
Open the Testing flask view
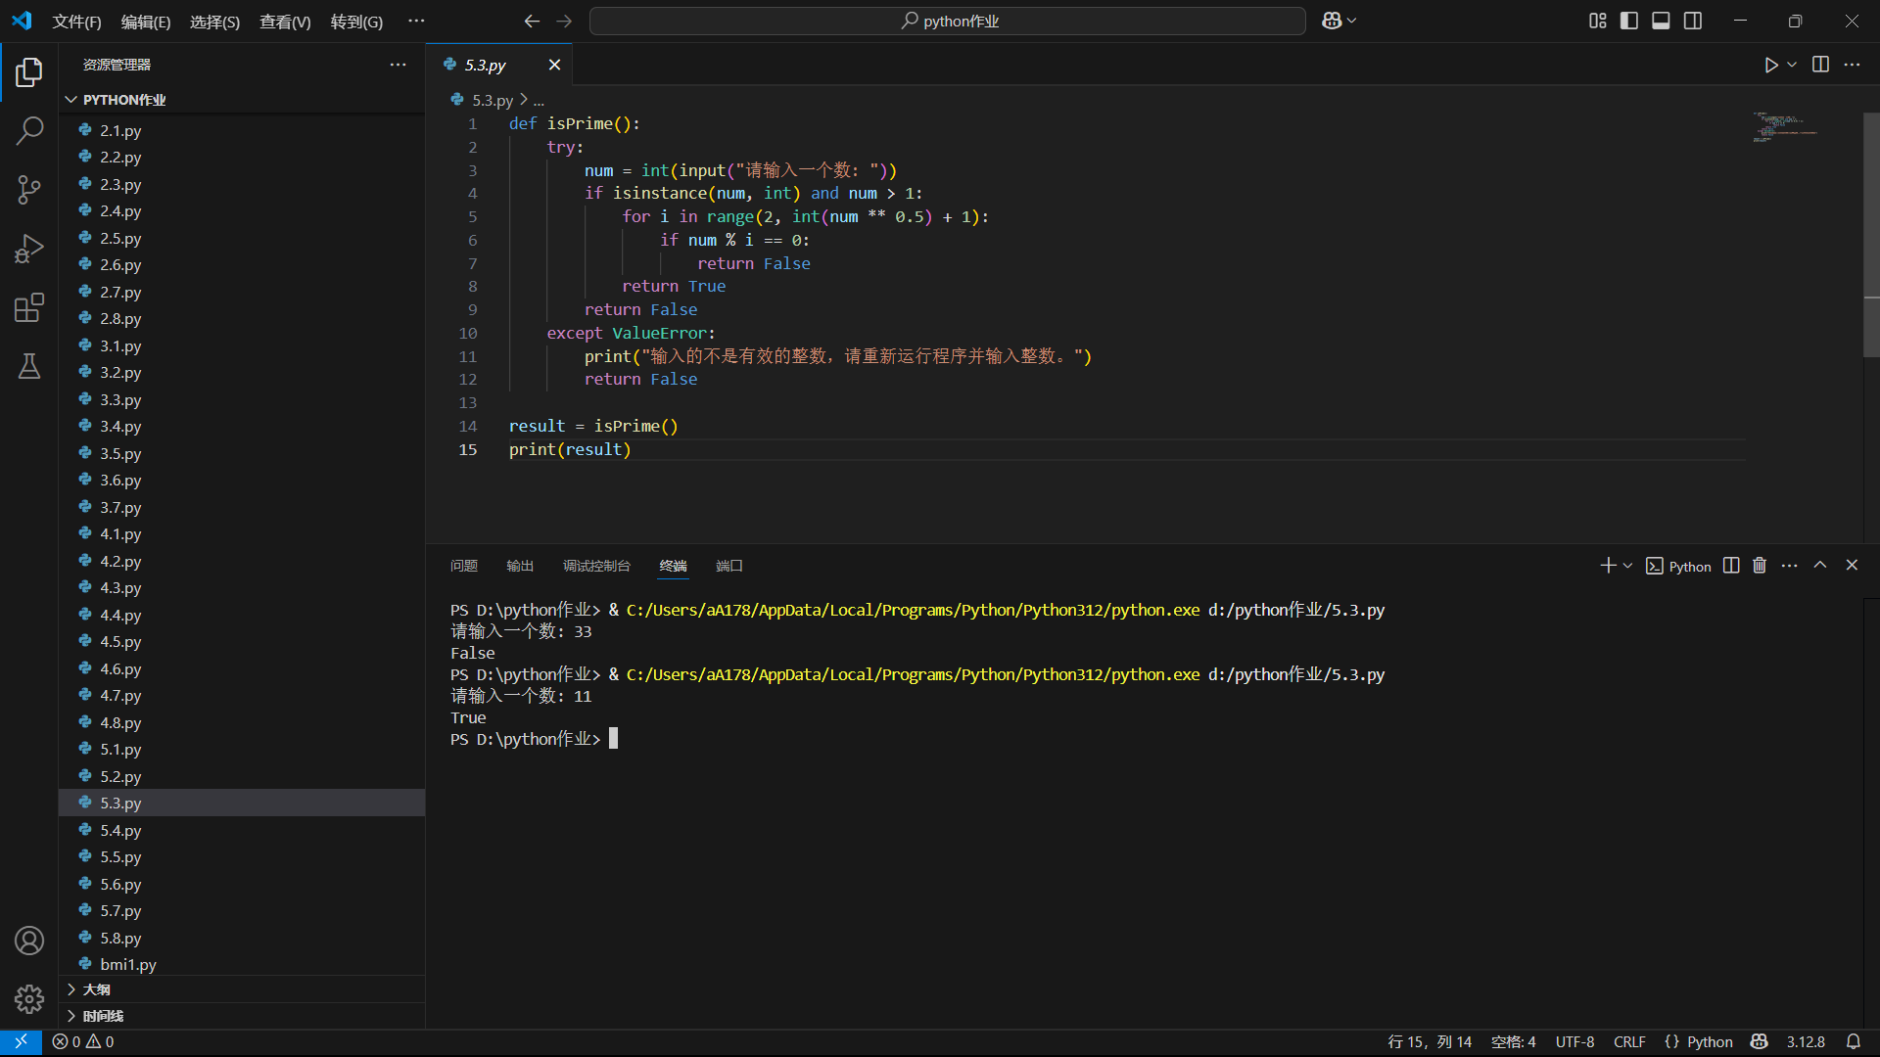(x=29, y=367)
